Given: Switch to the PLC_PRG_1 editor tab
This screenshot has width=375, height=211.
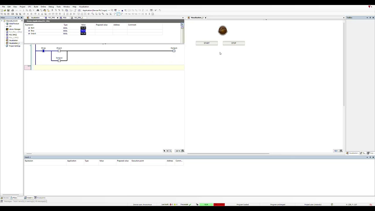Looking at the screenshot, I should (x=78, y=18).
